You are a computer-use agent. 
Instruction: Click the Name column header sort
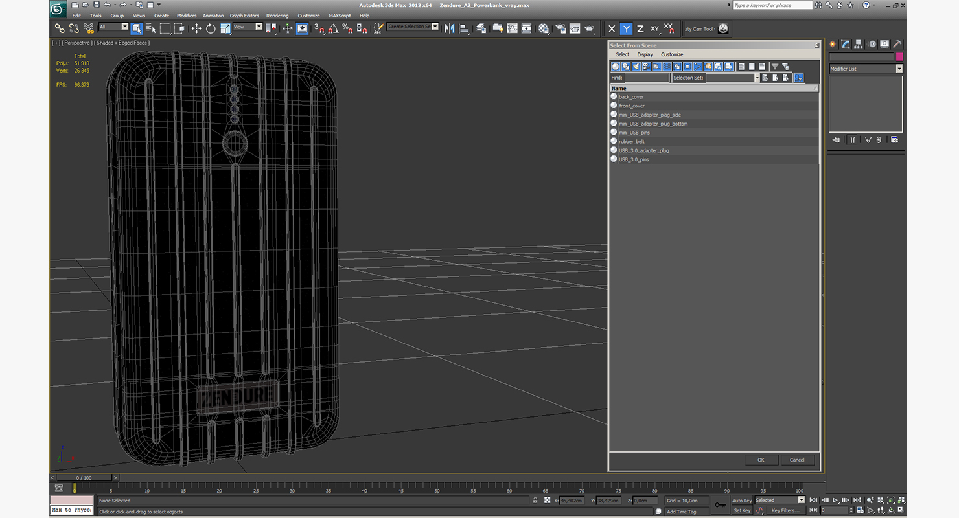[714, 88]
